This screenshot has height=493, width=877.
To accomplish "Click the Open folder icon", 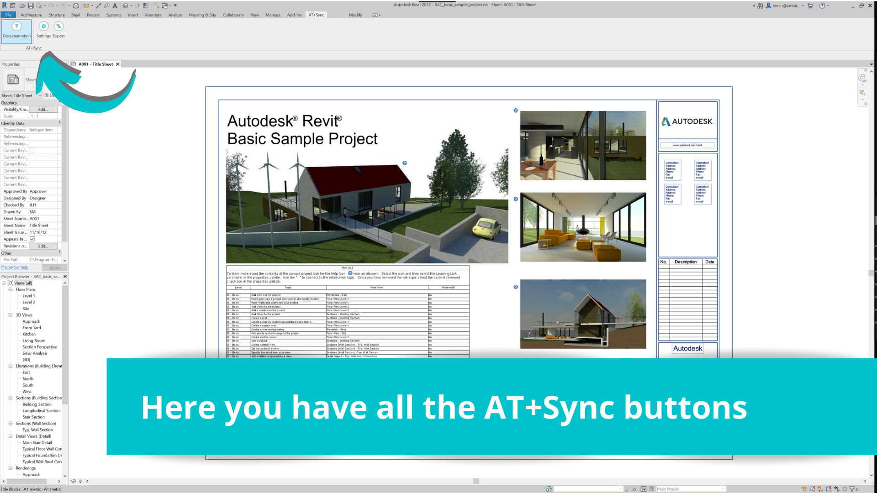I will [x=22, y=5].
